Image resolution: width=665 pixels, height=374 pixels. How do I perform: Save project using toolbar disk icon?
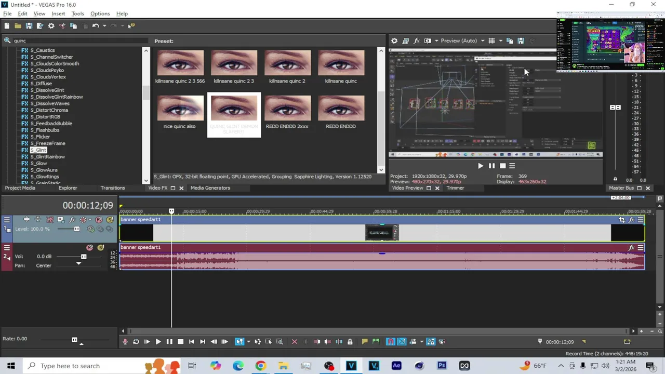click(29, 25)
